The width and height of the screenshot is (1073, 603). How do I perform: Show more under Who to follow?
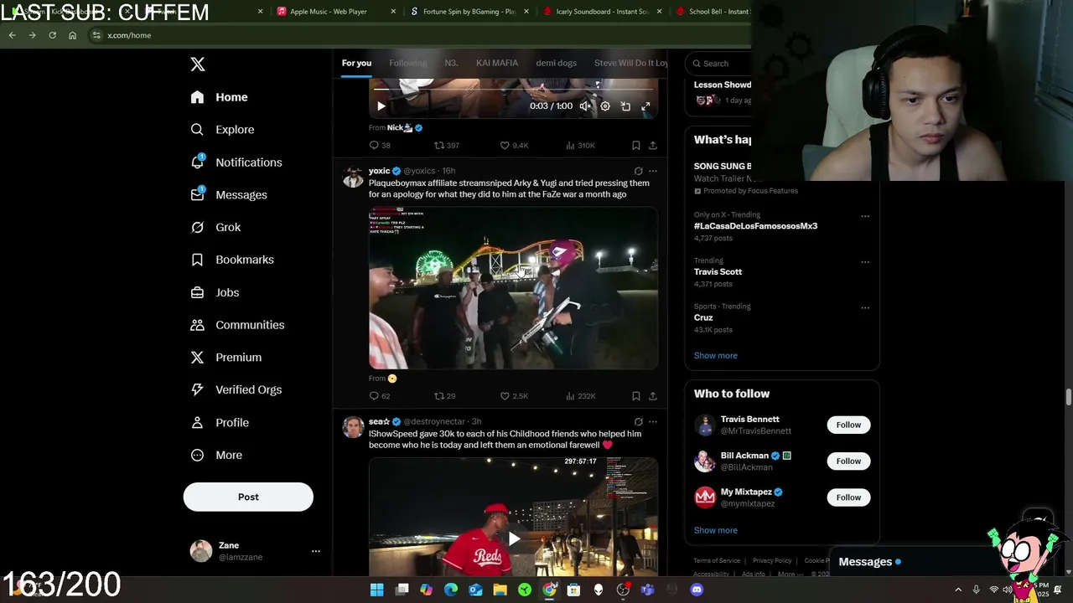pos(715,531)
